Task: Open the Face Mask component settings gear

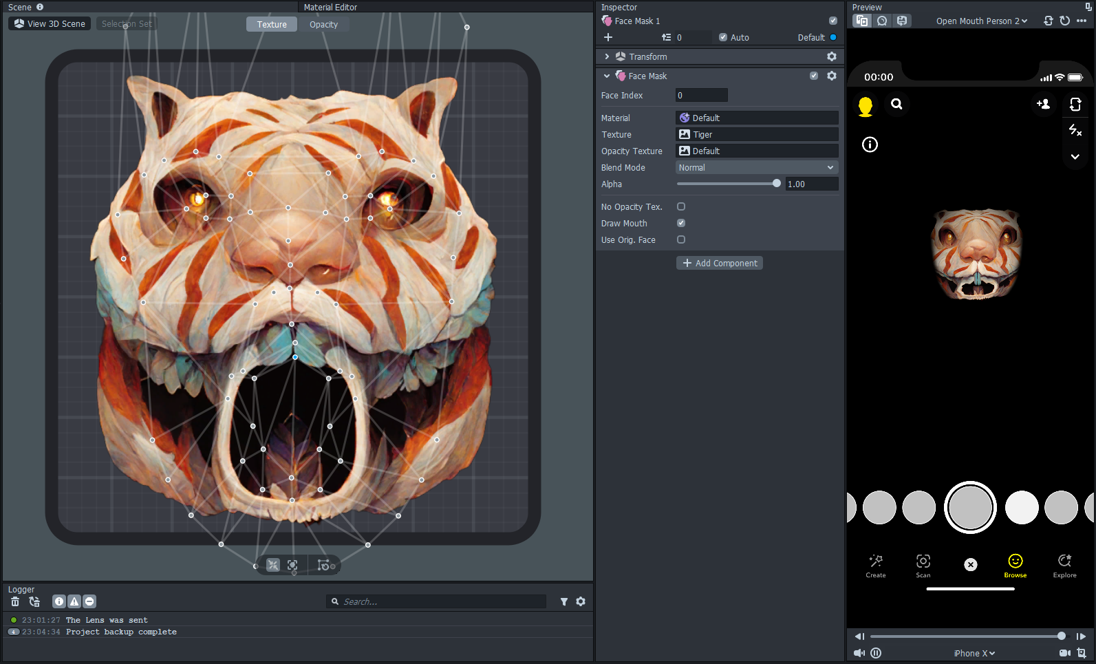Action: click(832, 76)
